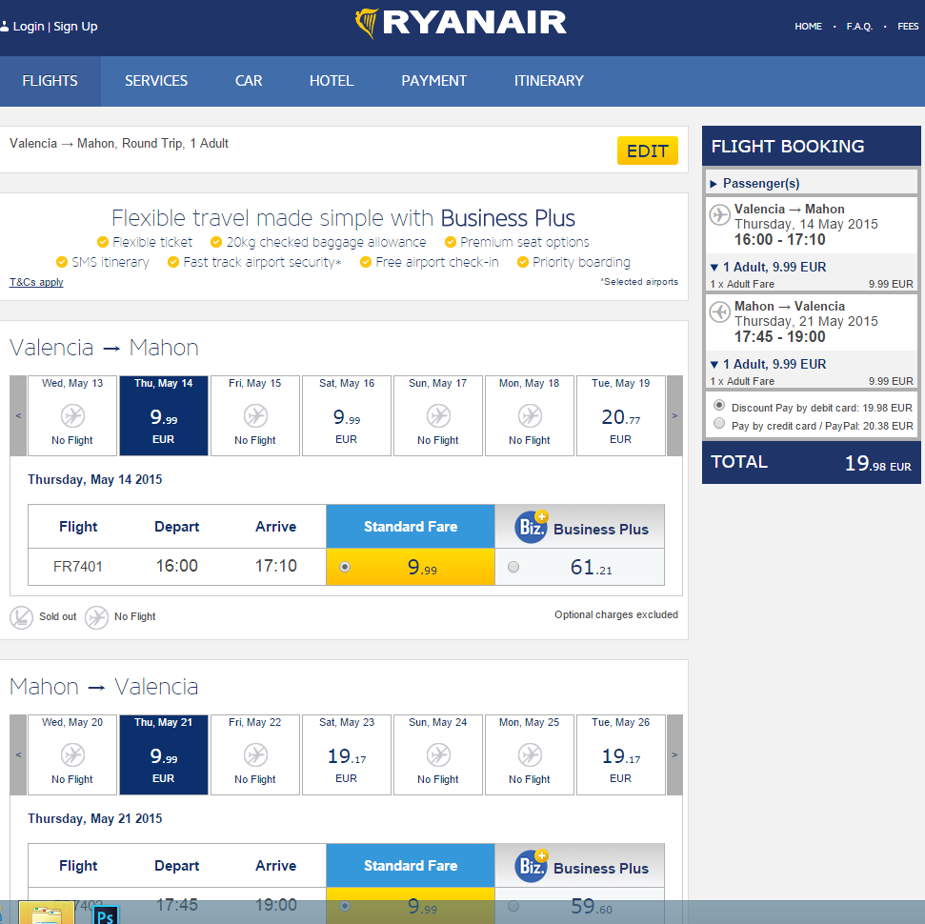Open the FEES link
925x924 pixels.
[x=908, y=27]
